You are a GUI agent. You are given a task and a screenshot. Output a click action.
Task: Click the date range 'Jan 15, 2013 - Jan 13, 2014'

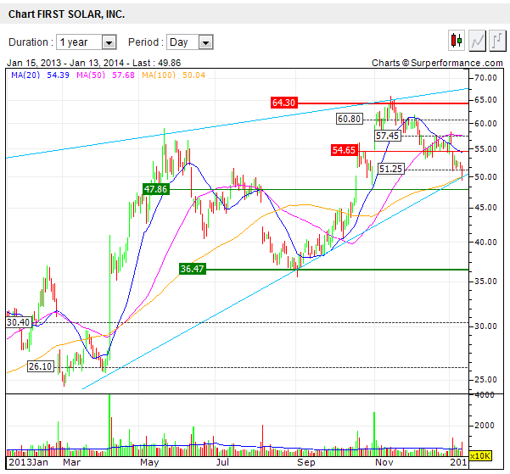65,63
